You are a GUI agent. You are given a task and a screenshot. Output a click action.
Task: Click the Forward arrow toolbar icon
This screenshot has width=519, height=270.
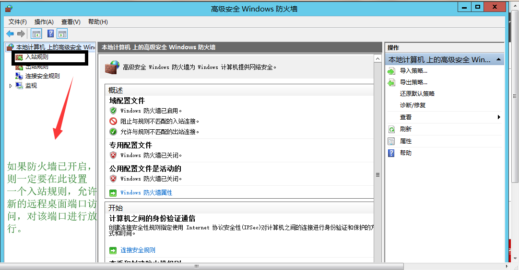21,34
